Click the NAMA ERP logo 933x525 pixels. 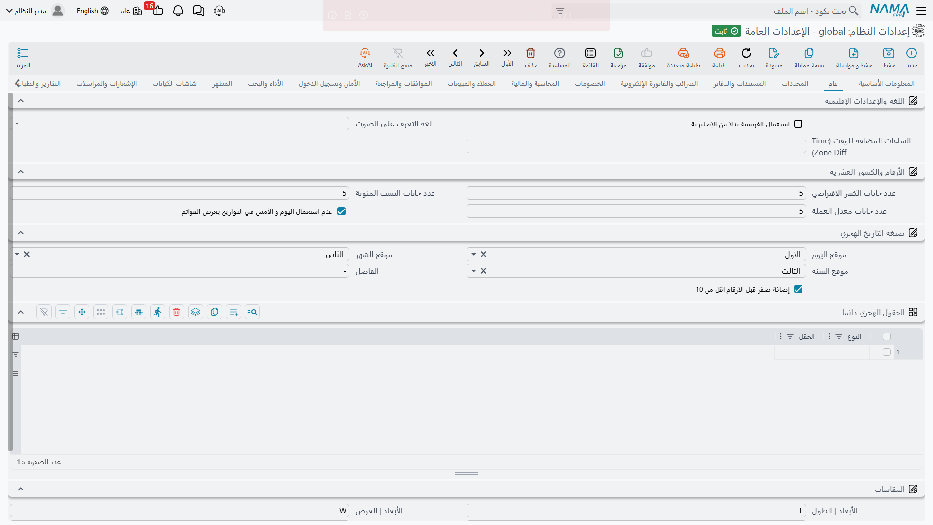[889, 10]
